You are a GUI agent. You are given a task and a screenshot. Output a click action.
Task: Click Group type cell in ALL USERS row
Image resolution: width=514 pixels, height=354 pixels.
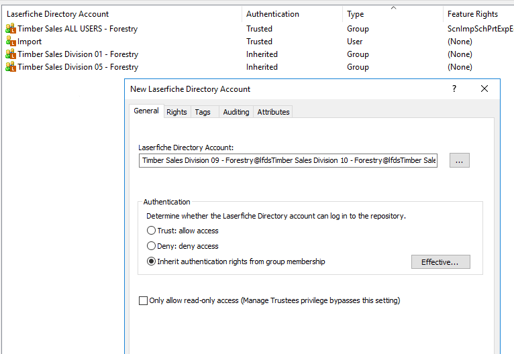click(358, 29)
